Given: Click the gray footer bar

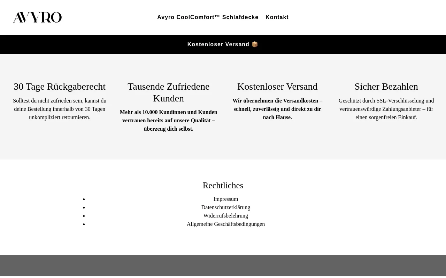Looking at the screenshot, I should click(x=223, y=266).
